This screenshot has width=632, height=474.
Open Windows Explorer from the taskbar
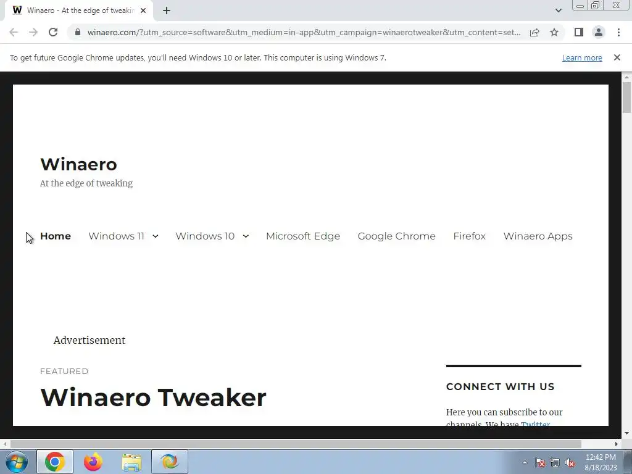point(131,463)
